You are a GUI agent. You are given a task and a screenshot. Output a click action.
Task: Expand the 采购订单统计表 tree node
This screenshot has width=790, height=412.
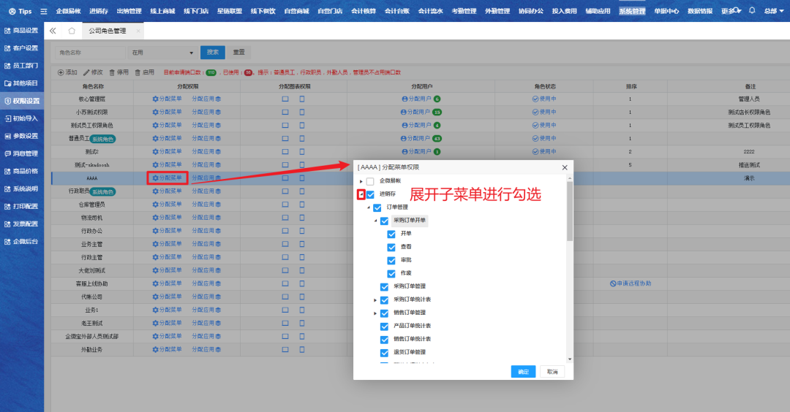[x=375, y=300]
